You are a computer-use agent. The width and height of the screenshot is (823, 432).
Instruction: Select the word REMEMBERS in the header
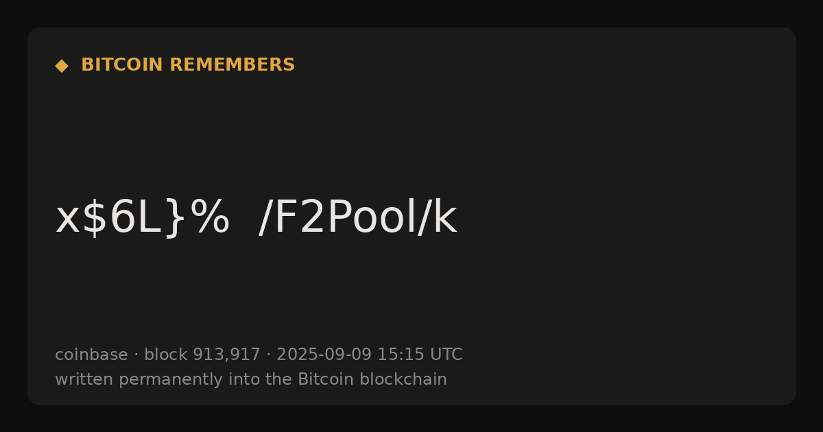232,65
